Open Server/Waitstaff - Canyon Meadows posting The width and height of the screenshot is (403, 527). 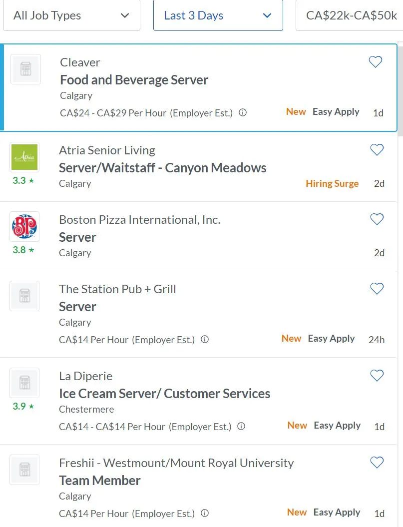pos(162,168)
